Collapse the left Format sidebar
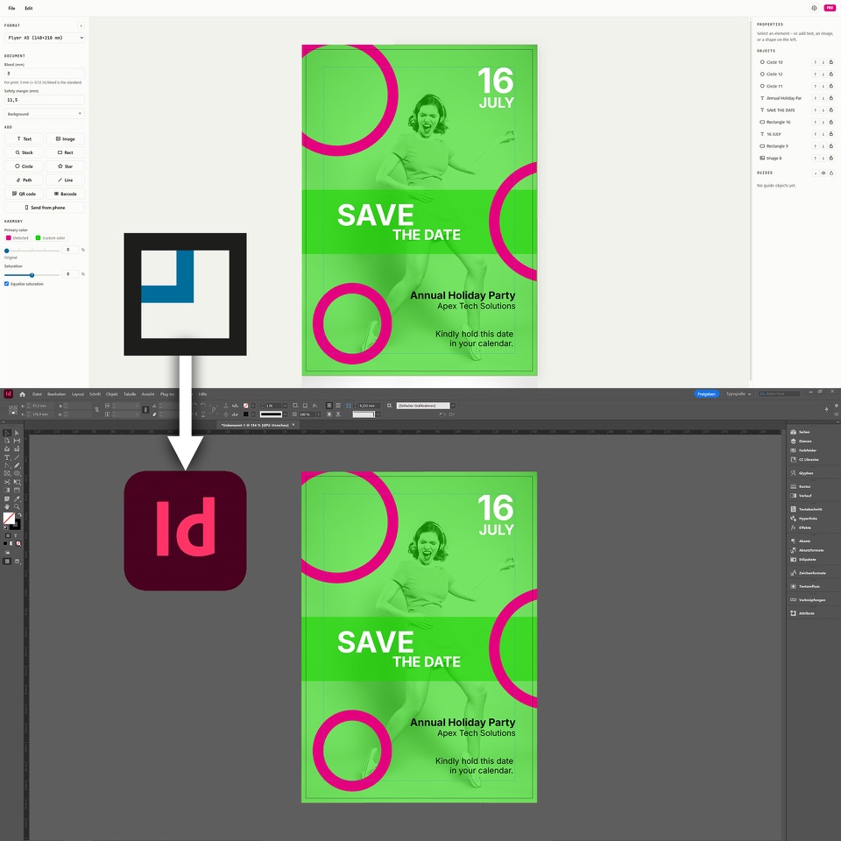 [x=81, y=25]
